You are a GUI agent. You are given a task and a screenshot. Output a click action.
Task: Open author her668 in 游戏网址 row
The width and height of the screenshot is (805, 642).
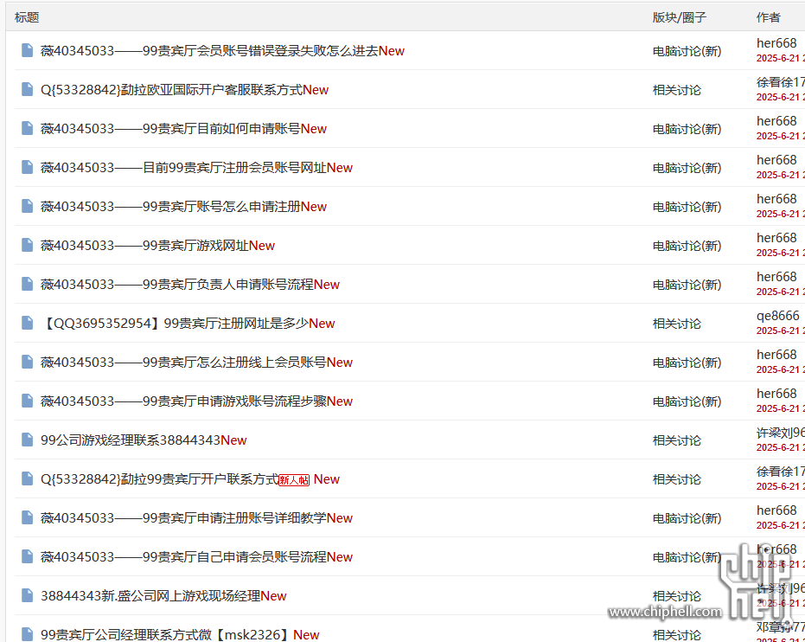tap(776, 238)
